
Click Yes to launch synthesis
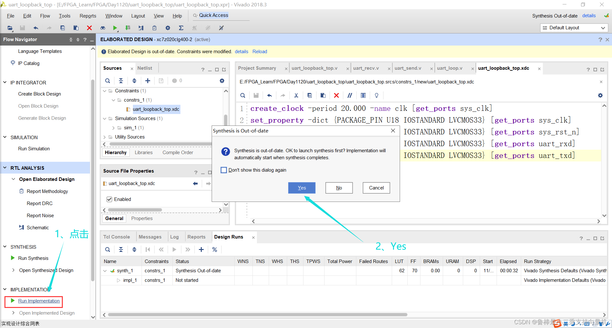click(x=302, y=188)
